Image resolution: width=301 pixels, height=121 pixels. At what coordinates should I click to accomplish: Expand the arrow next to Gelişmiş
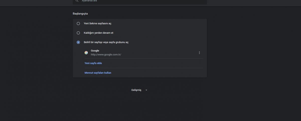pos(146,90)
